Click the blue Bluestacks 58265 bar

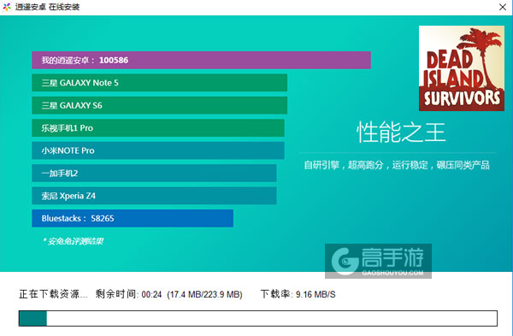[133, 218]
